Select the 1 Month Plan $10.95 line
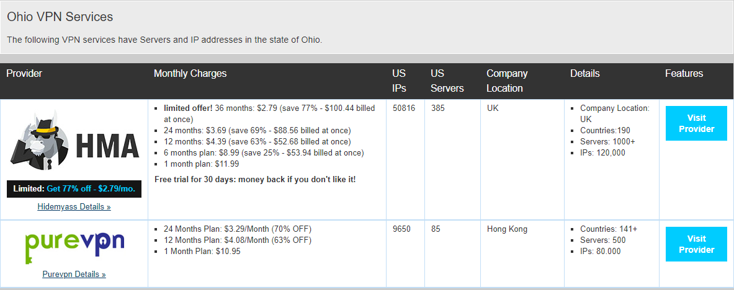Image resolution: width=734 pixels, height=290 pixels. pyautogui.click(x=202, y=251)
